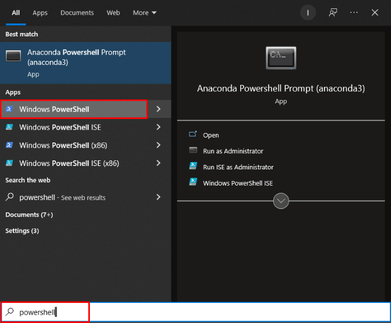Click the web search magnifier icon beside powershell
The height and width of the screenshot is (323, 391).
pos(9,197)
